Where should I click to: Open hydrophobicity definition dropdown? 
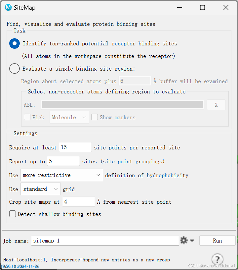[62, 175]
